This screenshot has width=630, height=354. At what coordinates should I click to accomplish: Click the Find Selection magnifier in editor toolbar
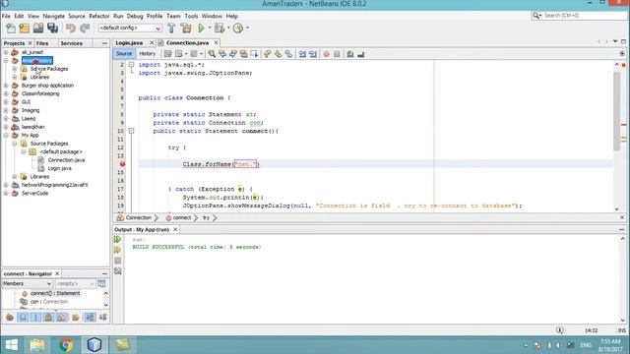click(212, 54)
